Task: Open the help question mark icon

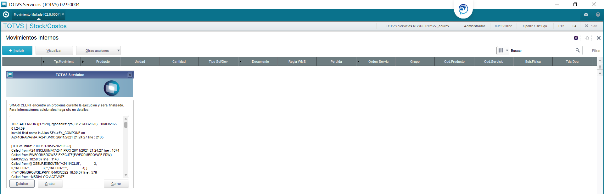Action: (x=598, y=14)
